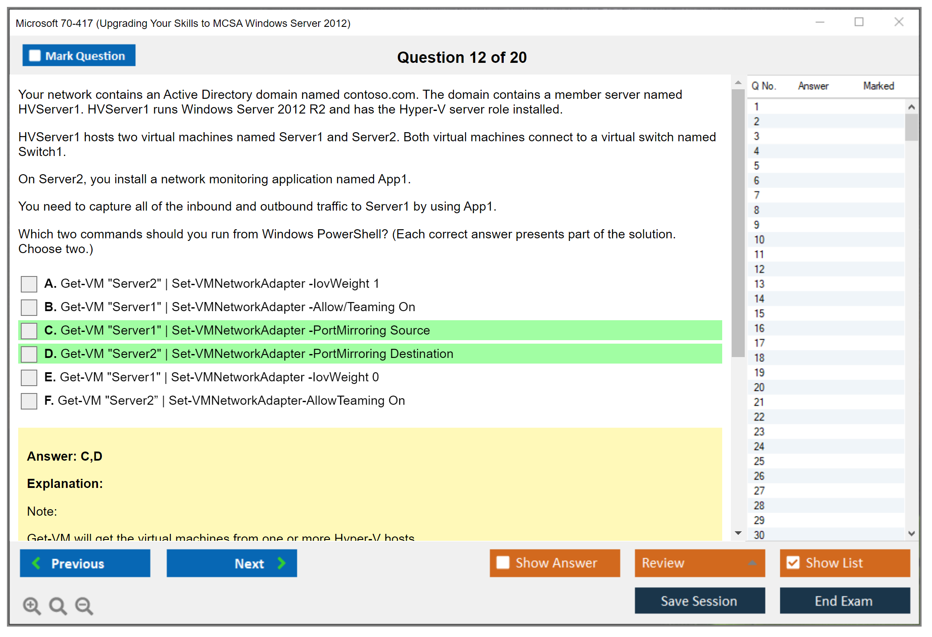Check answer option C PortMirroring Source
This screenshot has height=637, width=932.
[x=29, y=331]
